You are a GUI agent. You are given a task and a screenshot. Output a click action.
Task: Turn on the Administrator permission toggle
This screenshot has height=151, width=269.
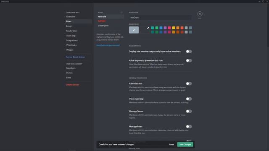tap(189, 84)
